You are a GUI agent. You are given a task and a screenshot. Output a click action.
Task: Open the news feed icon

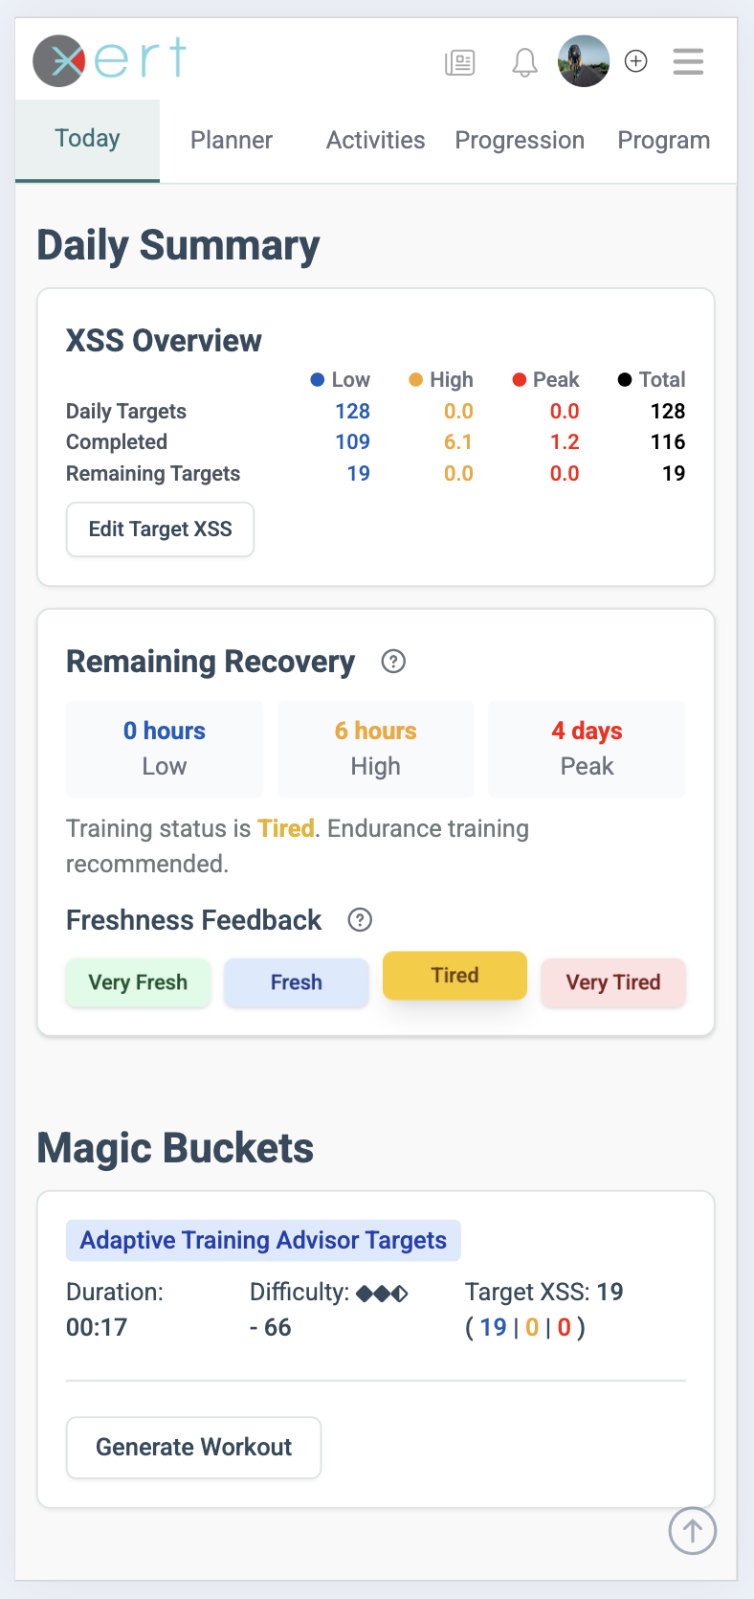click(x=460, y=63)
